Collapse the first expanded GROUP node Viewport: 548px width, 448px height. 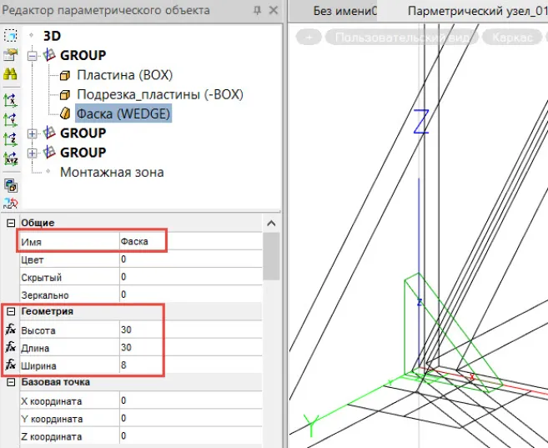pos(33,56)
